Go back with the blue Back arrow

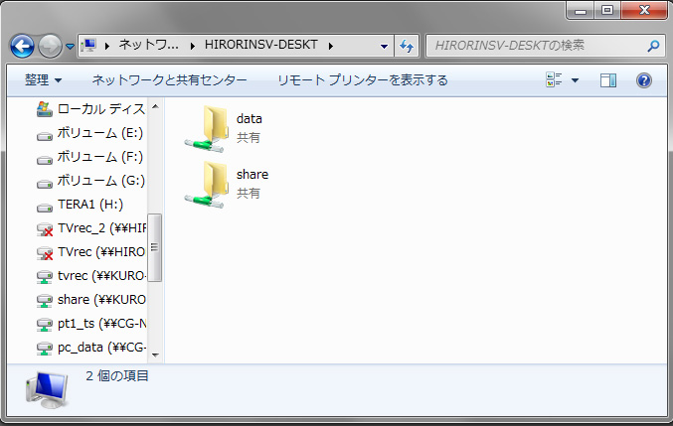[22, 46]
